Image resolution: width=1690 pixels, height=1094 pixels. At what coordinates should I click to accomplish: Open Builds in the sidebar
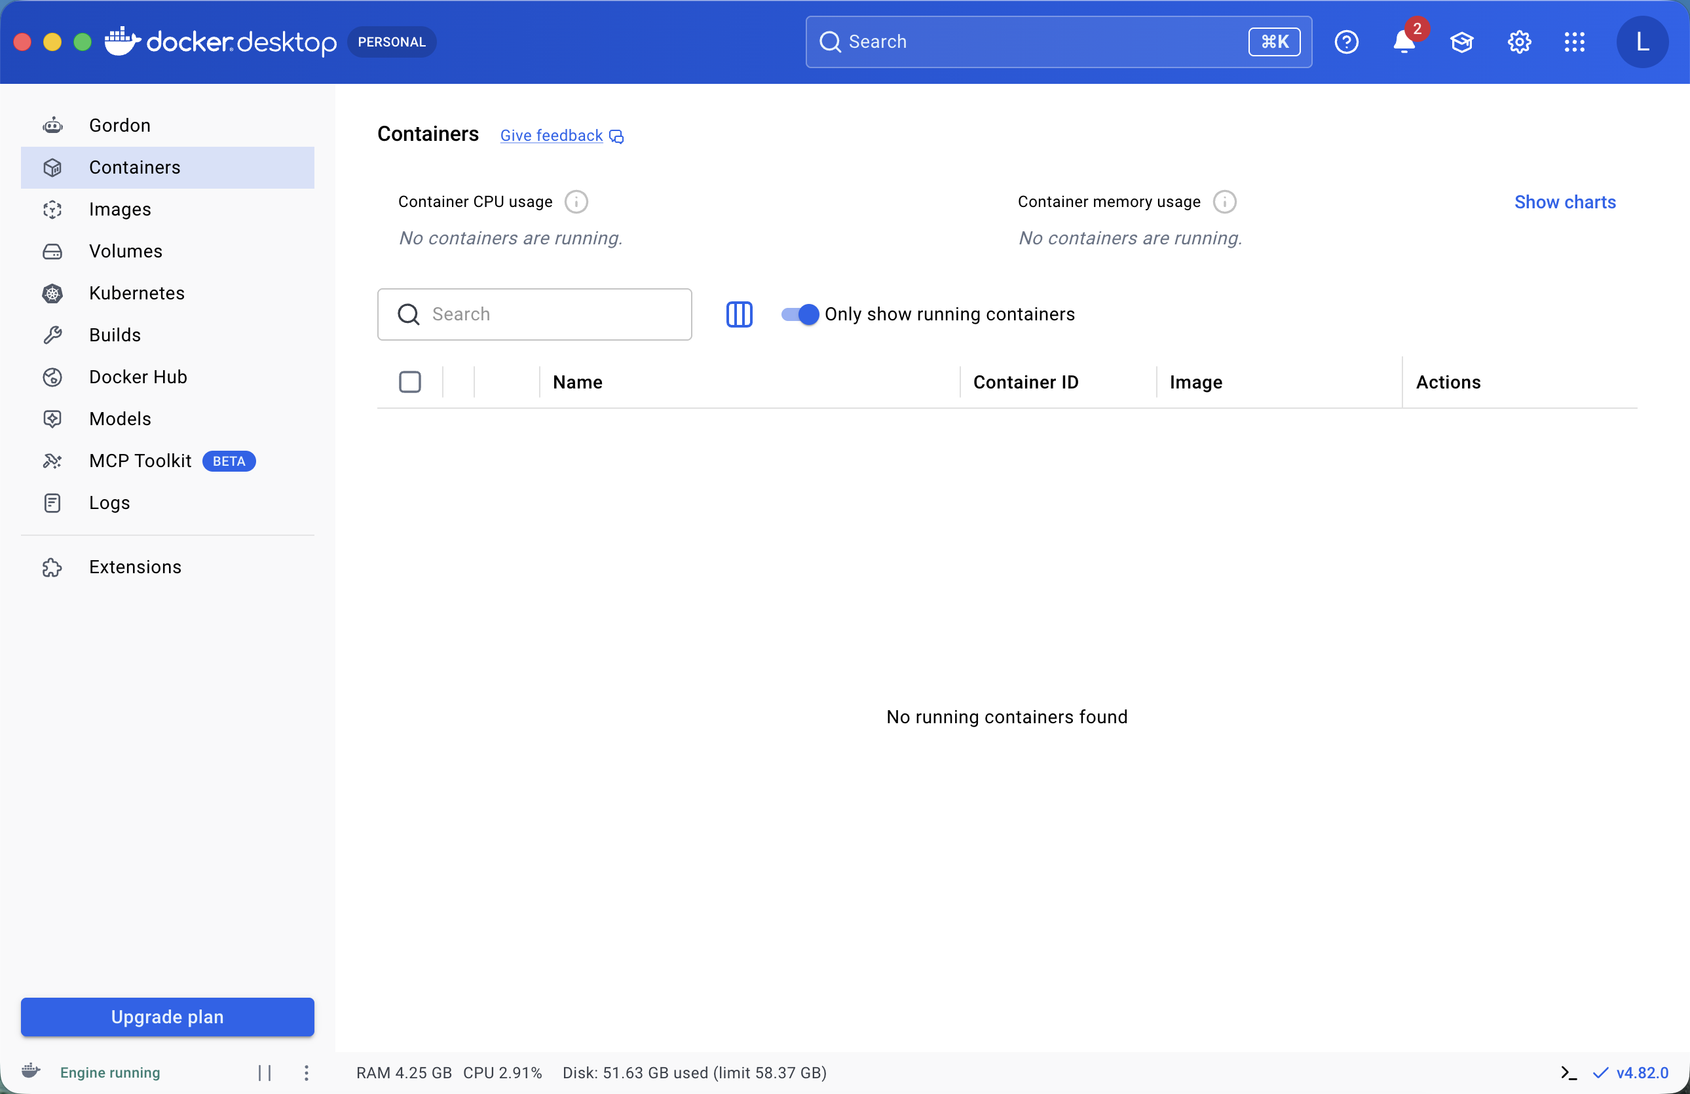point(168,335)
